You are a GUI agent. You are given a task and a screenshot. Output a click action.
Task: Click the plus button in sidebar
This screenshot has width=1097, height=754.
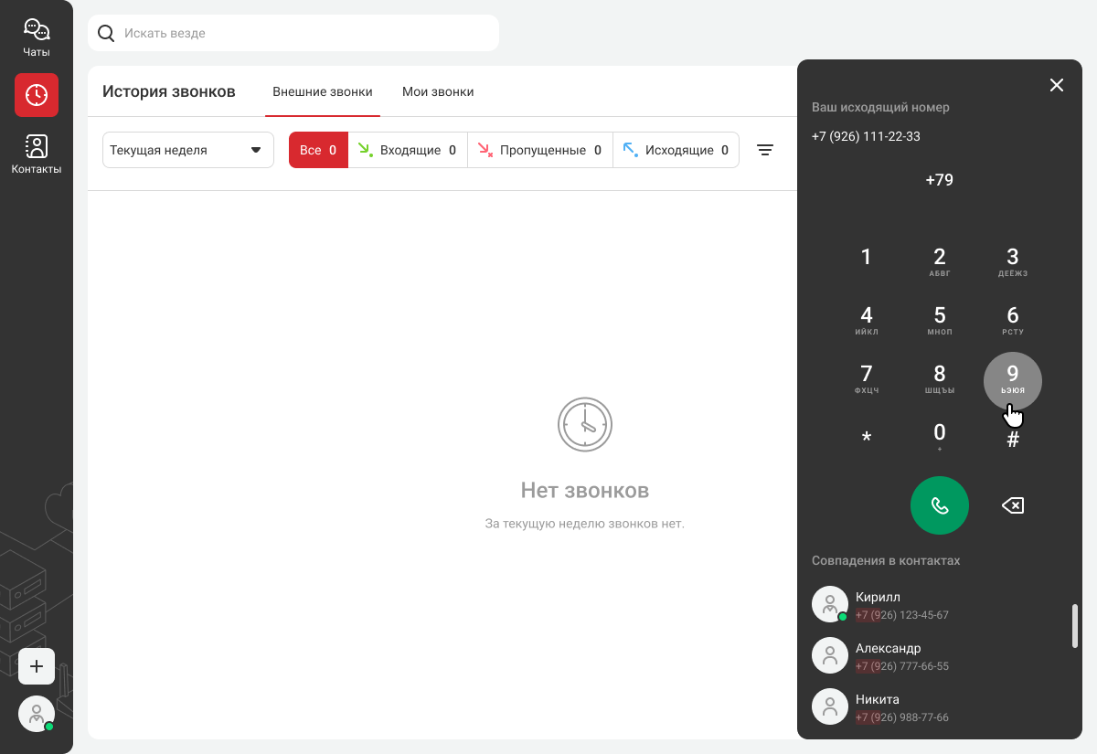click(37, 666)
